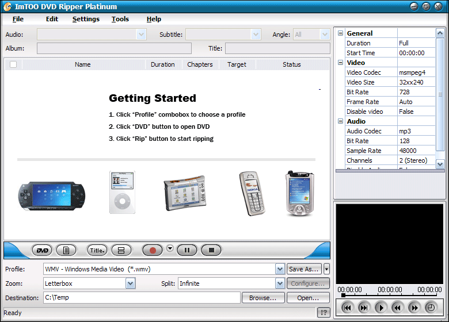
Task: Click the preview timeline slider handle
Action: click(344, 296)
